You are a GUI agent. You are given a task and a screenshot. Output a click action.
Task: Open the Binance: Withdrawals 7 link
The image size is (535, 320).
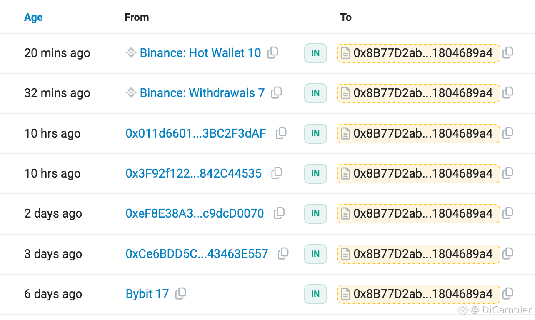(x=202, y=93)
